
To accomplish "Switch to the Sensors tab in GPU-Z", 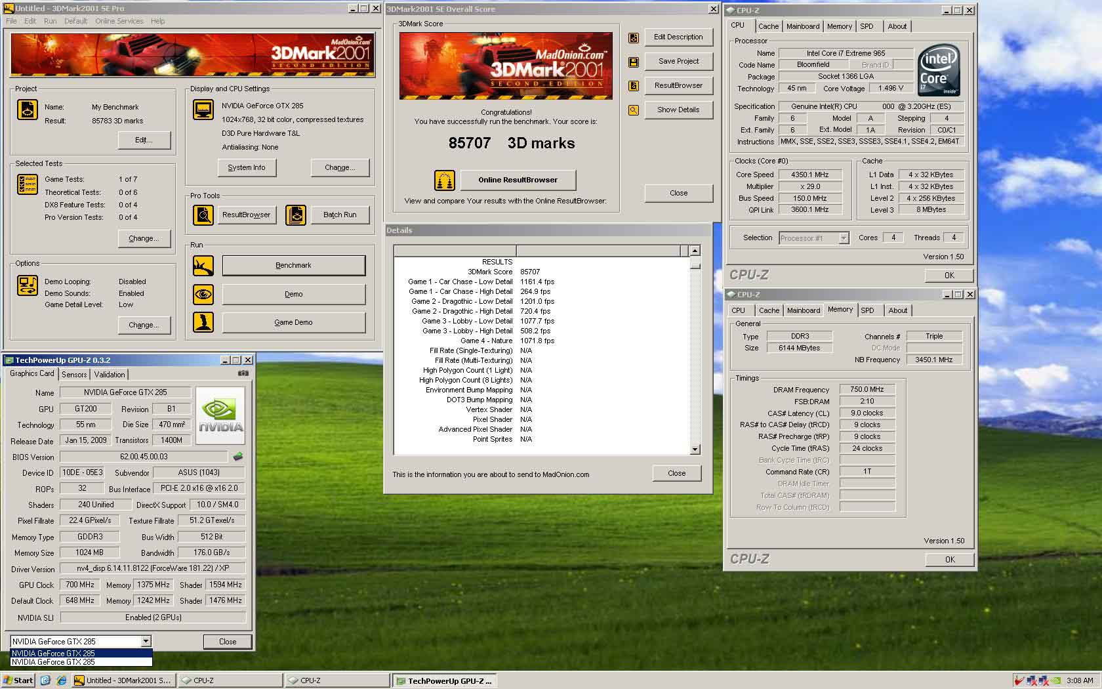I will (x=74, y=375).
